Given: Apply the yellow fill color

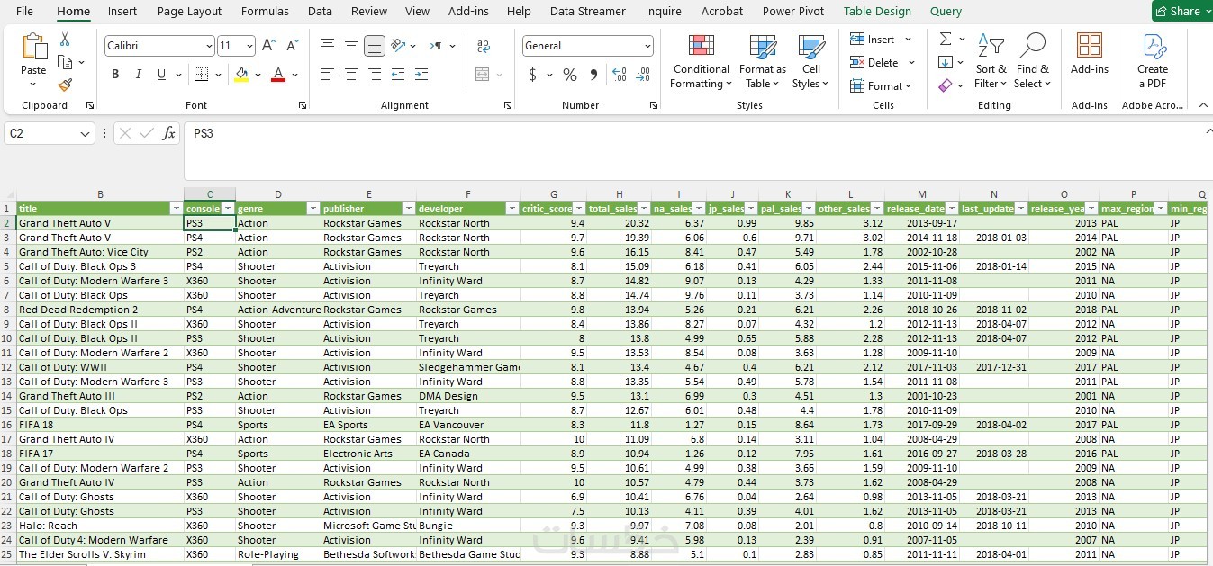Looking at the screenshot, I should point(240,75).
